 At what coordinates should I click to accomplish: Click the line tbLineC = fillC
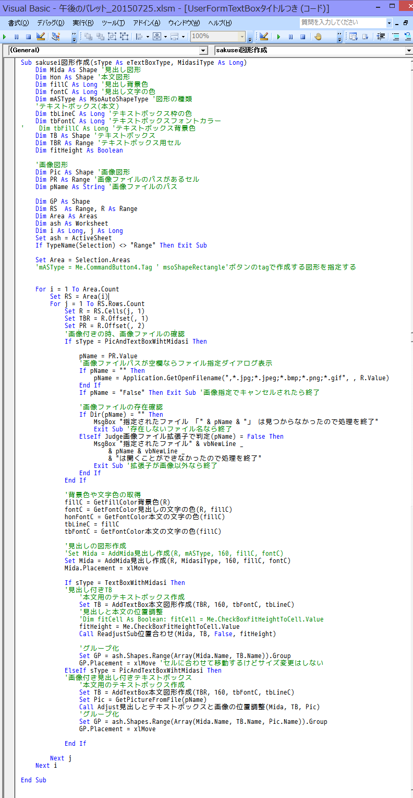tap(92, 524)
